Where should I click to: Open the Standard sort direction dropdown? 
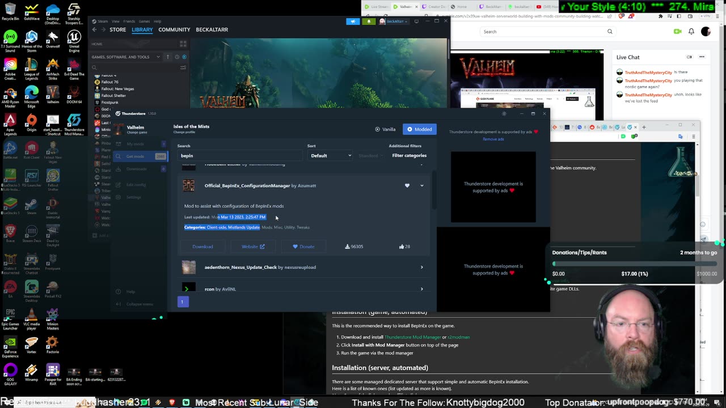[x=370, y=155]
